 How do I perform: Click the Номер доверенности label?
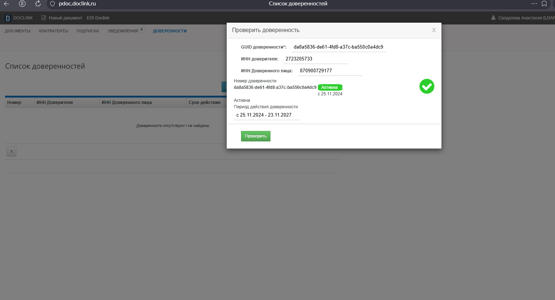(x=255, y=81)
